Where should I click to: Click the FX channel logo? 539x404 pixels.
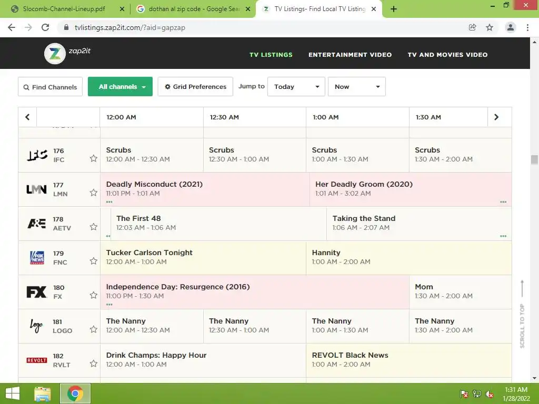click(36, 292)
